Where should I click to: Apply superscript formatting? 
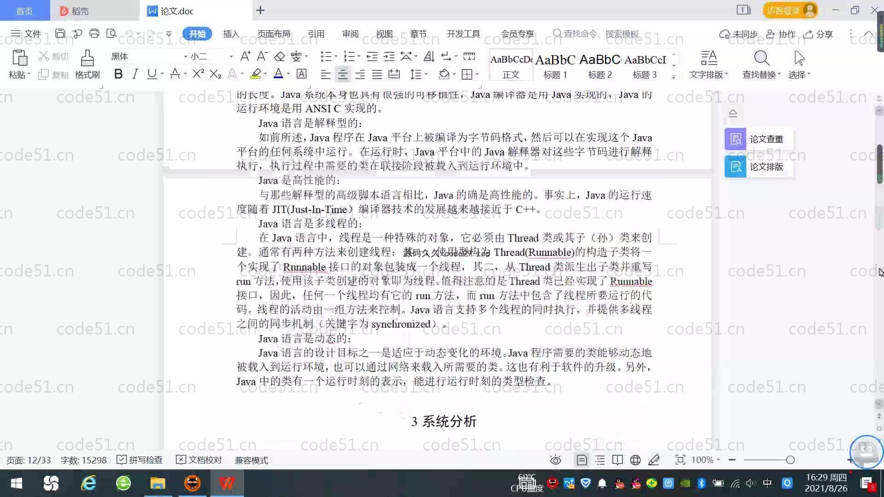pyautogui.click(x=198, y=74)
